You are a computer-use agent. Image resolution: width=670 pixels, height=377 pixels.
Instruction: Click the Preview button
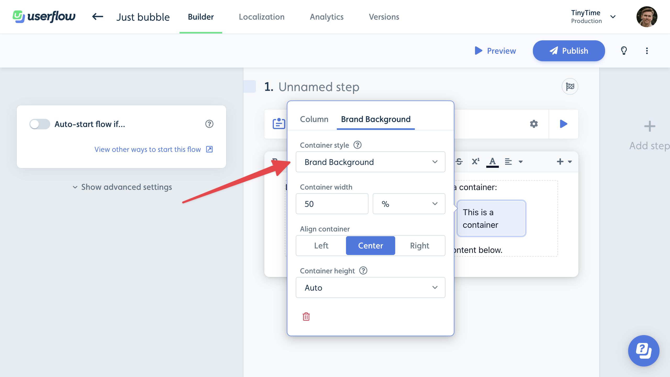495,51
